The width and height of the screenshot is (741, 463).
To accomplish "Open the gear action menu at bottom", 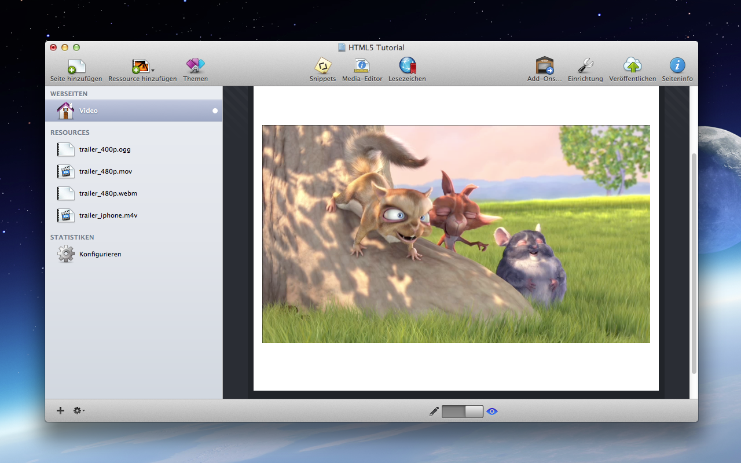I will [x=79, y=410].
